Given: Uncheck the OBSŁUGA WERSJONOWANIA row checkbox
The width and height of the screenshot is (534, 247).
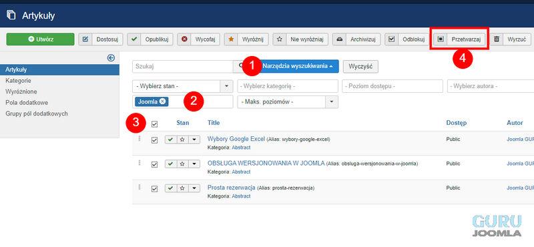Looking at the screenshot, I should [155, 164].
